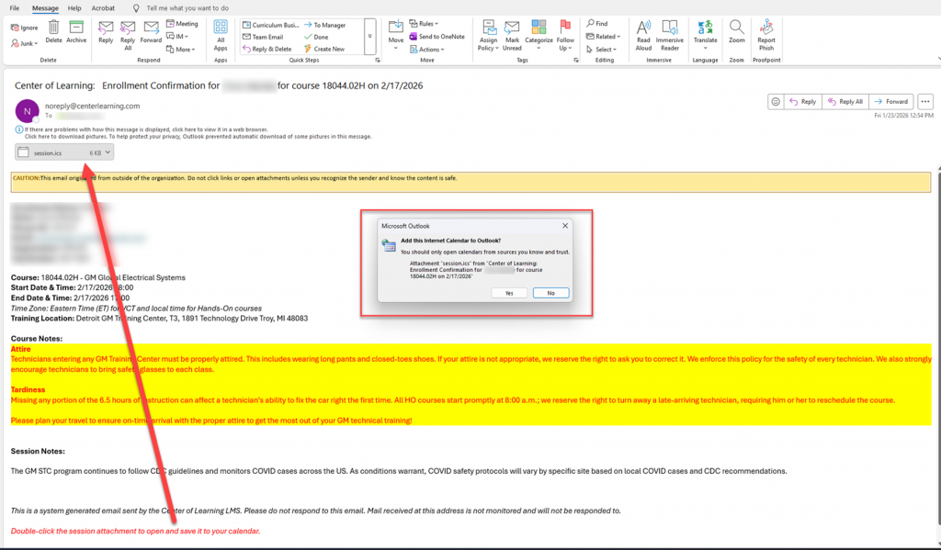Viewport: 941px width, 550px height.
Task: Start Read Aloud for this message
Action: 643,31
